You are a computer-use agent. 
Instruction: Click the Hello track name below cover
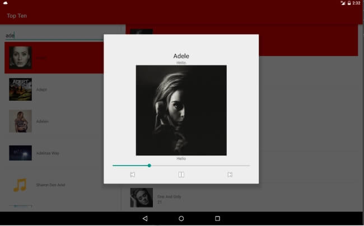(x=181, y=158)
